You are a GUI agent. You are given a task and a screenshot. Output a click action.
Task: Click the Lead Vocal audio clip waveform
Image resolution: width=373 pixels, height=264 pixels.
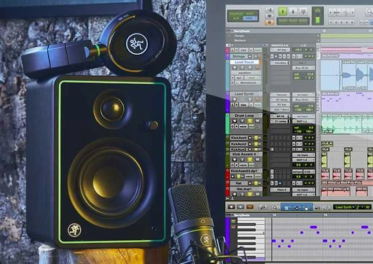[x=348, y=75]
